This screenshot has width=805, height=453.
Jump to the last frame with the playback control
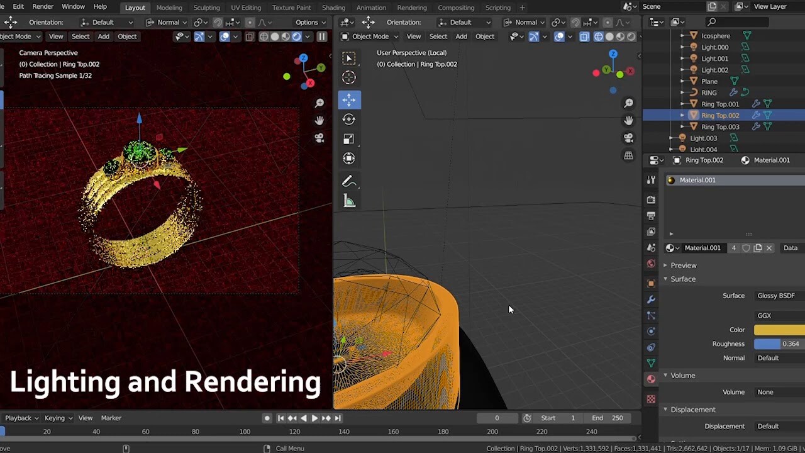pyautogui.click(x=338, y=418)
